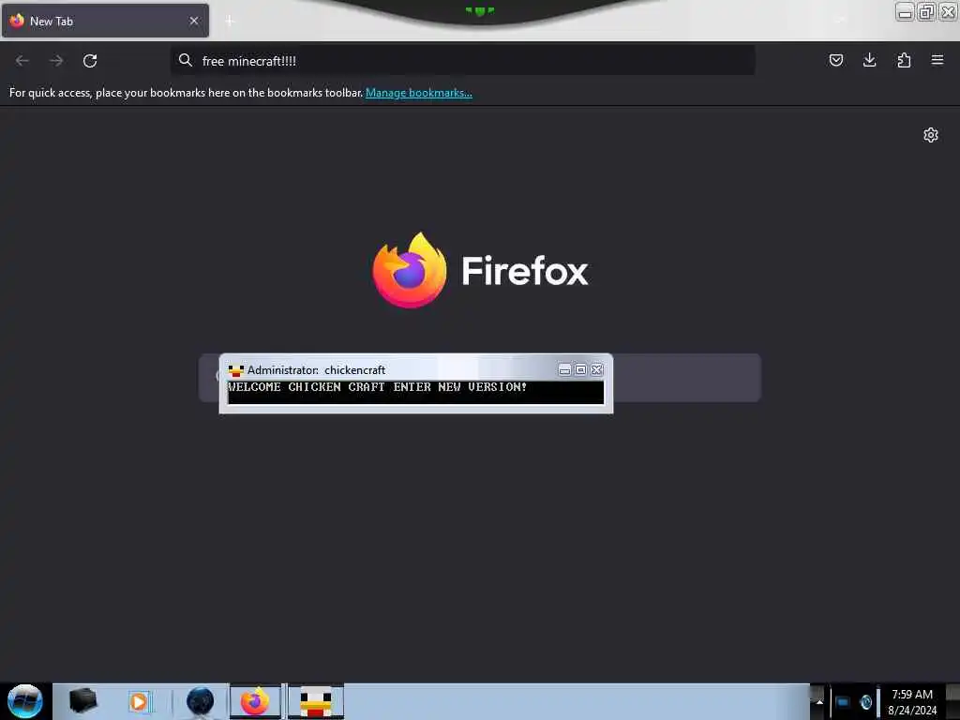Switch to chickencraft chicken taskbar icon
Screen dimensions: 960x720
(316, 701)
